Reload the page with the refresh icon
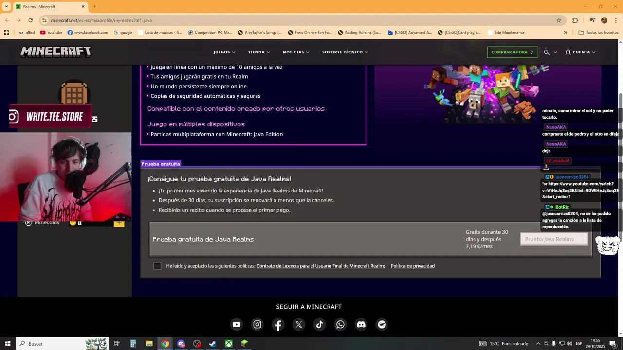 pyautogui.click(x=30, y=20)
